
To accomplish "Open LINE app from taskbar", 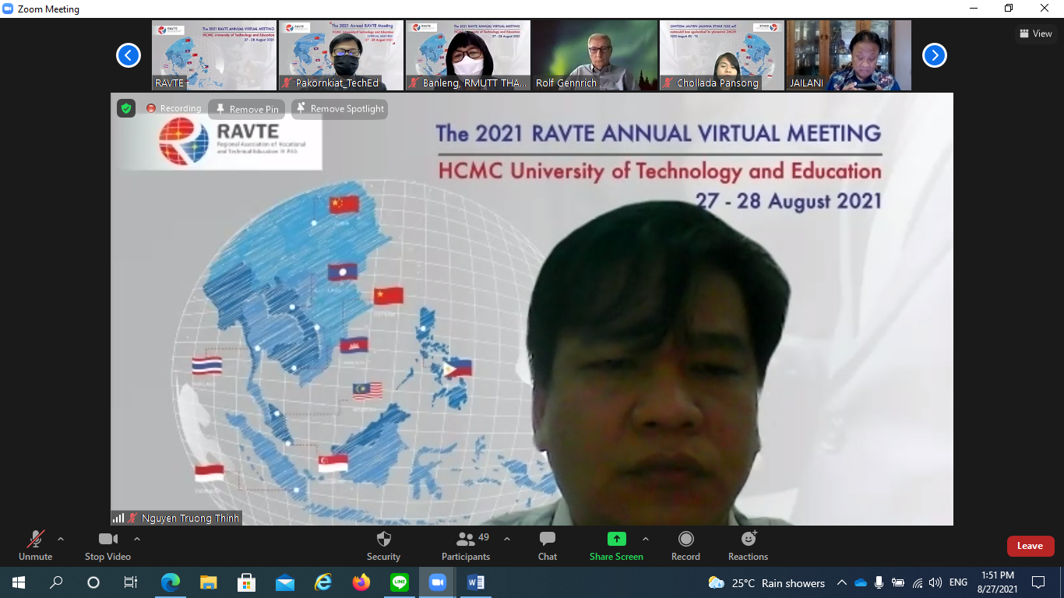I will pos(400,582).
